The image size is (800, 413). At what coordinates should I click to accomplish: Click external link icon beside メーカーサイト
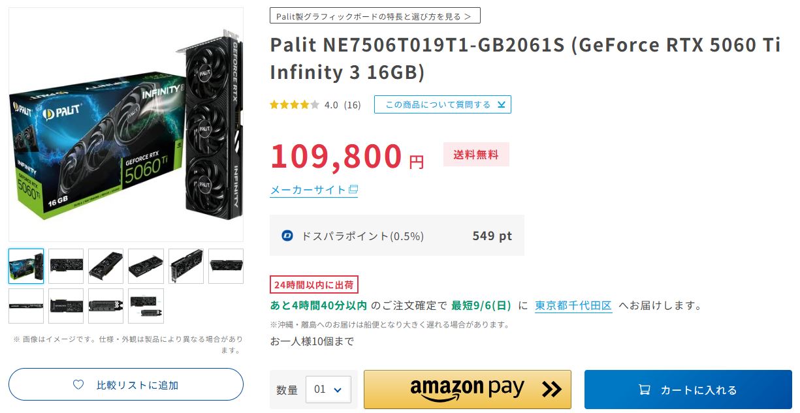coord(353,190)
